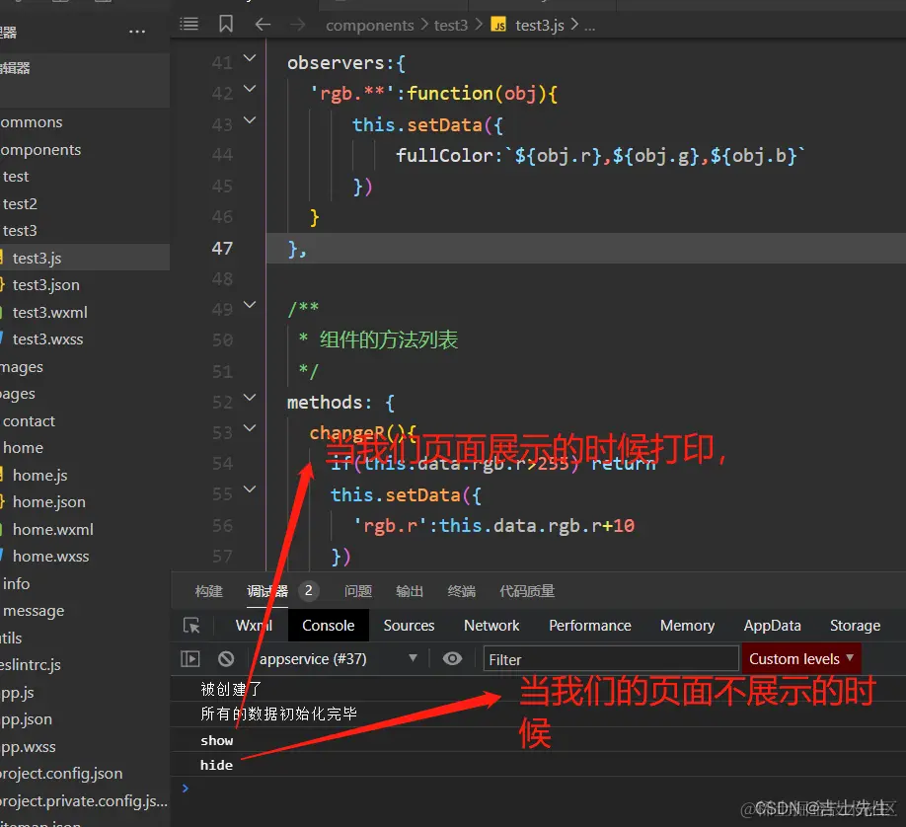
Task: Expand the test2 folder
Action: click(85, 203)
